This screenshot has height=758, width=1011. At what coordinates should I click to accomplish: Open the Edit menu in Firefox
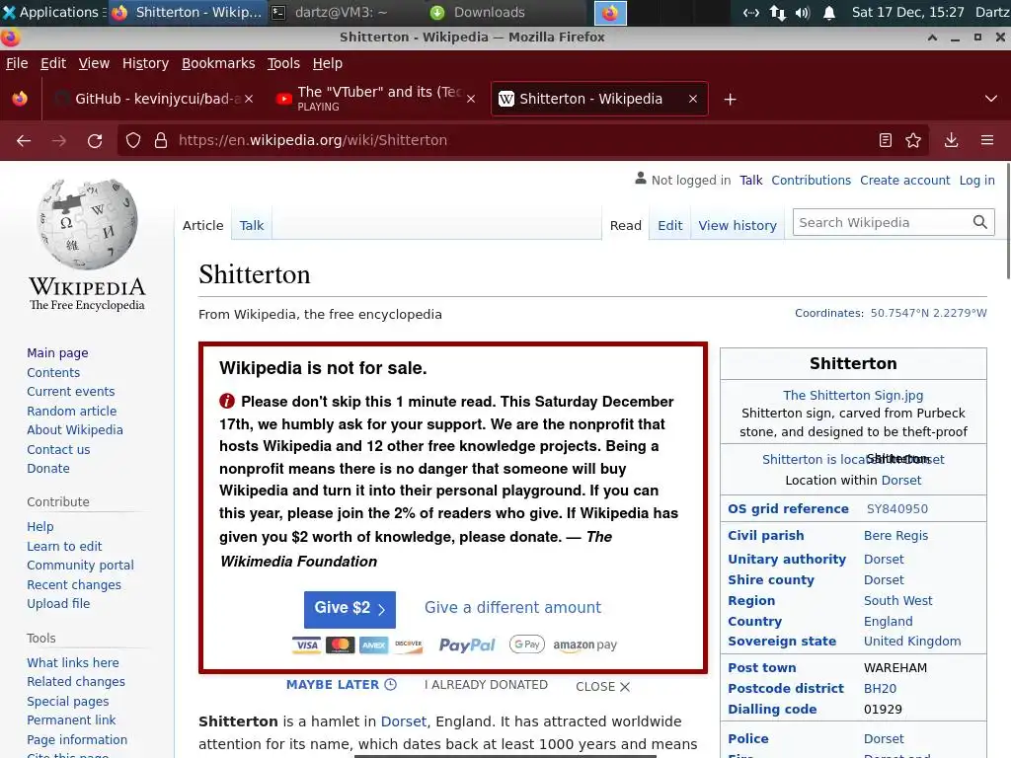[x=53, y=63]
